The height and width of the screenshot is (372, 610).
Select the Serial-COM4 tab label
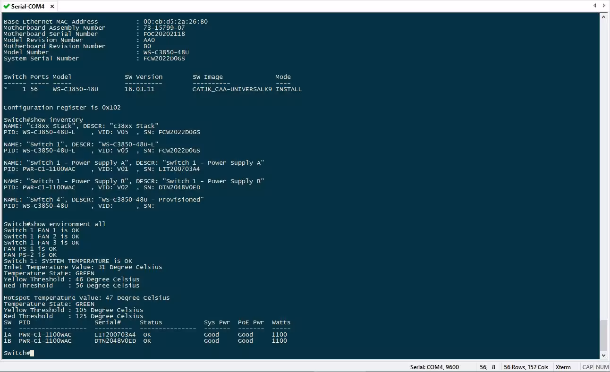(x=28, y=6)
